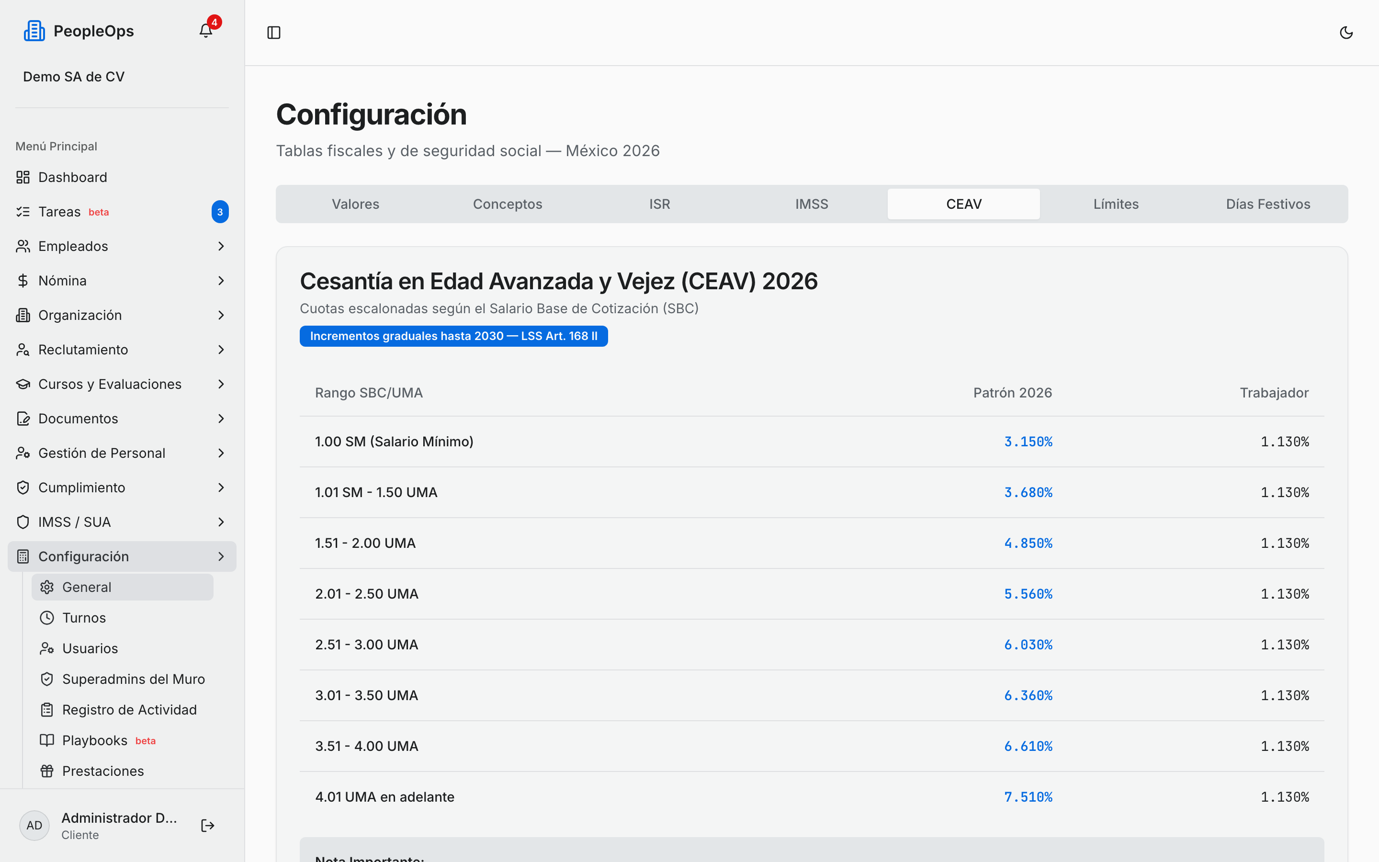Click the Documentos file-edit icon

click(x=23, y=419)
